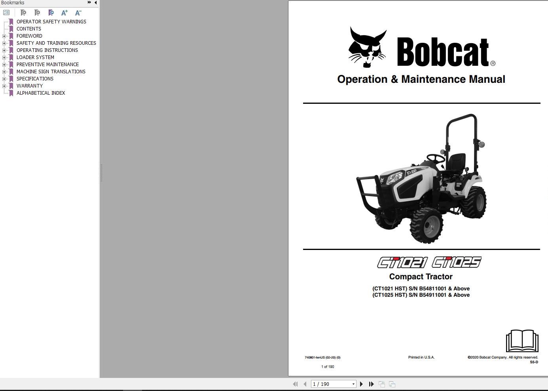Click the bookmarks panel splitter handle
The image size is (548, 391).
(101, 173)
